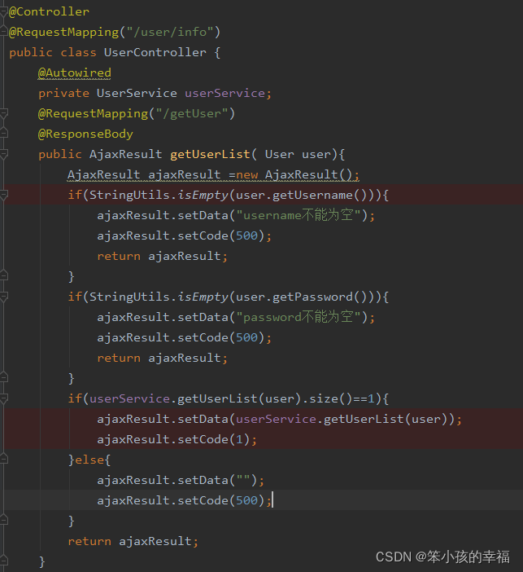The height and width of the screenshot is (572, 523).
Task: Click the setCode(1) call
Action: click(x=214, y=439)
